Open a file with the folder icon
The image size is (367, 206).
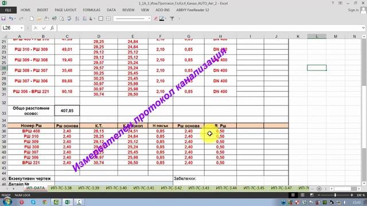pos(39,19)
